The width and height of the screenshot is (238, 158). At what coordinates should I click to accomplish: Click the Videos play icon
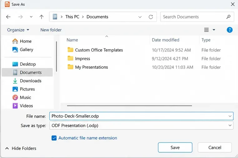click(x=15, y=106)
